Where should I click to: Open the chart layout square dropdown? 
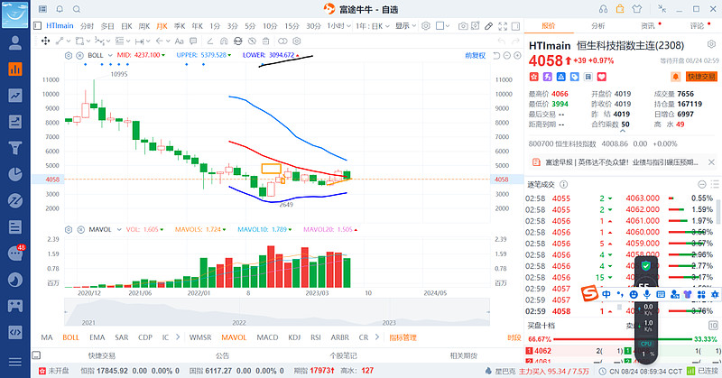(x=442, y=26)
